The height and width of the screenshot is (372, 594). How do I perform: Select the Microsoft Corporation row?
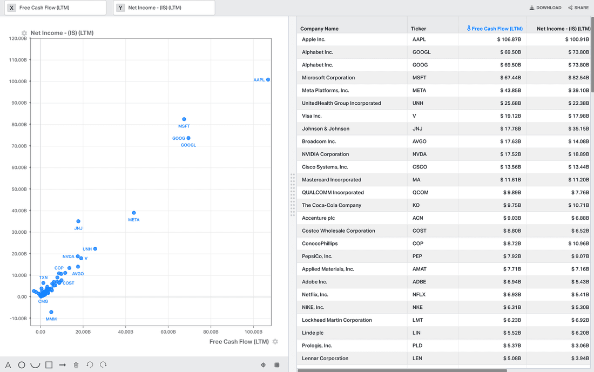(x=444, y=78)
